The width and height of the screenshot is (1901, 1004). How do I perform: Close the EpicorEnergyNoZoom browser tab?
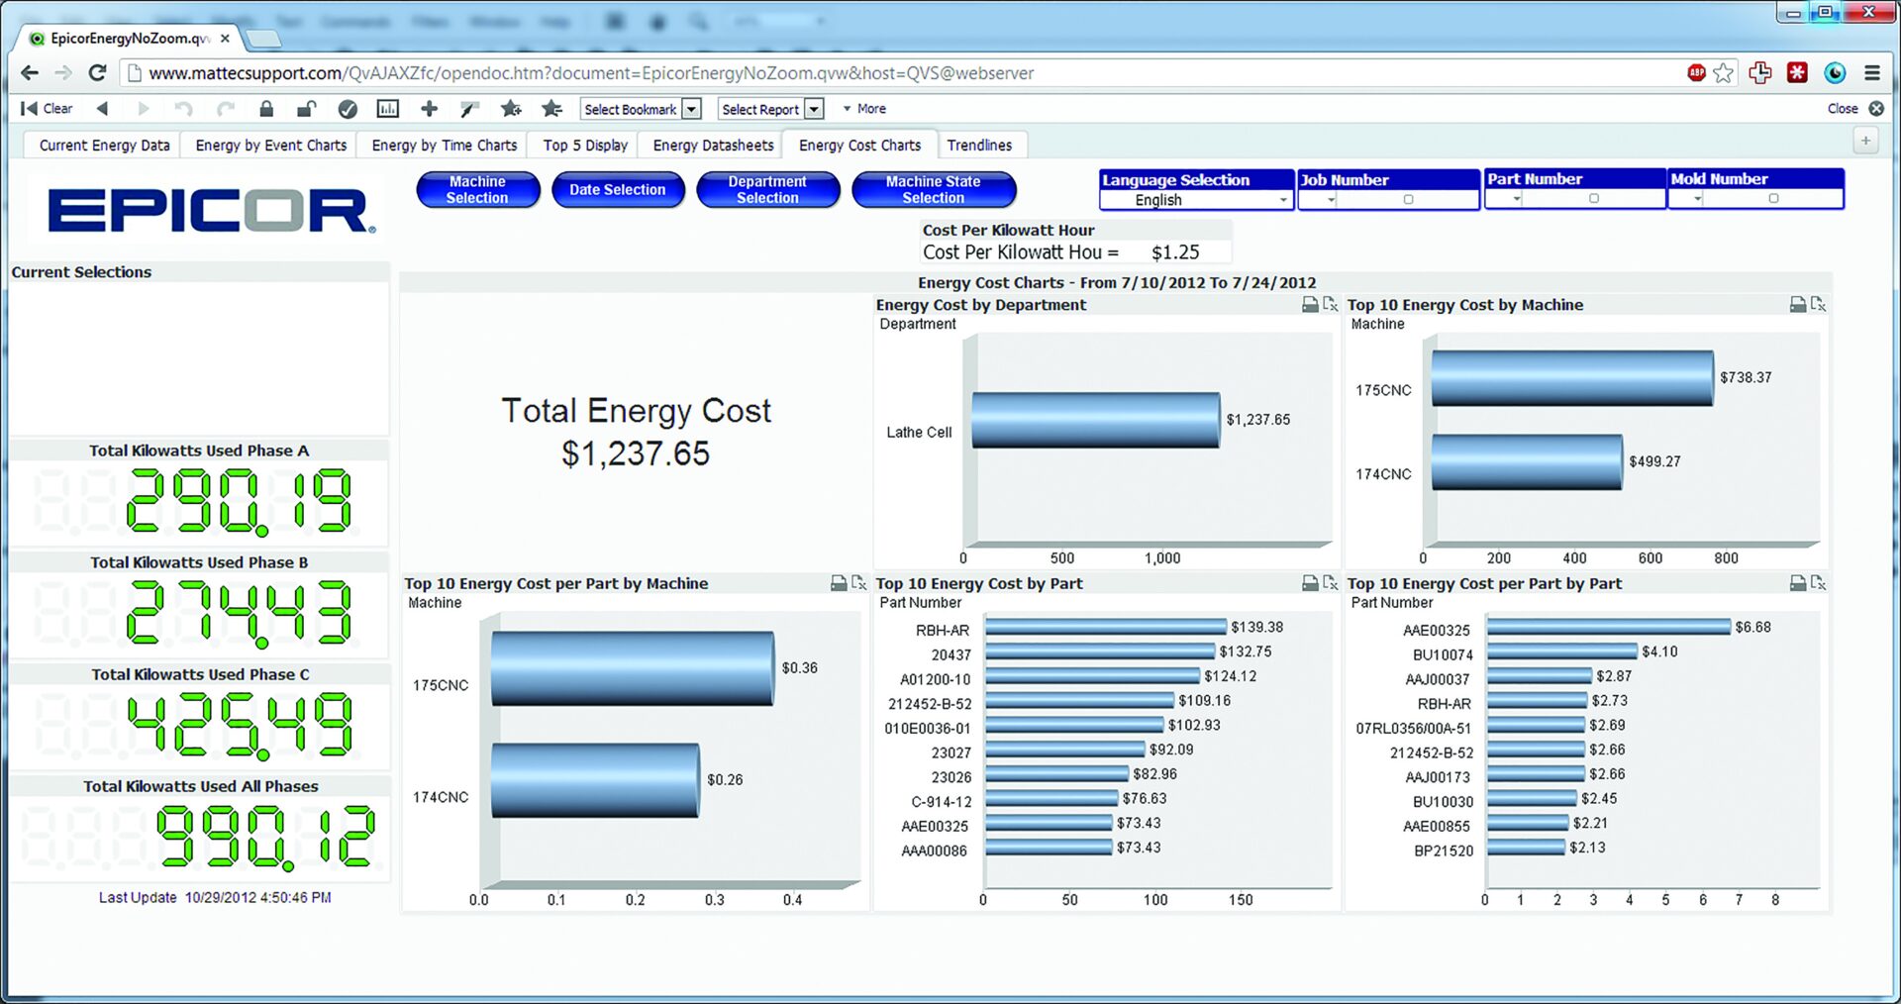(x=225, y=39)
